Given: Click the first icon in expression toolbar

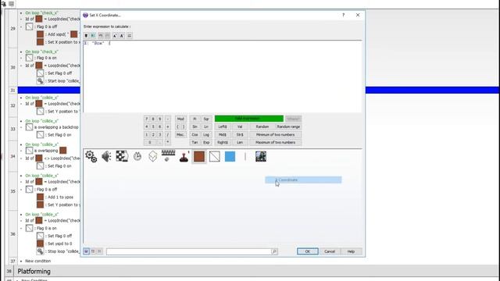Looking at the screenshot, I should (x=86, y=36).
